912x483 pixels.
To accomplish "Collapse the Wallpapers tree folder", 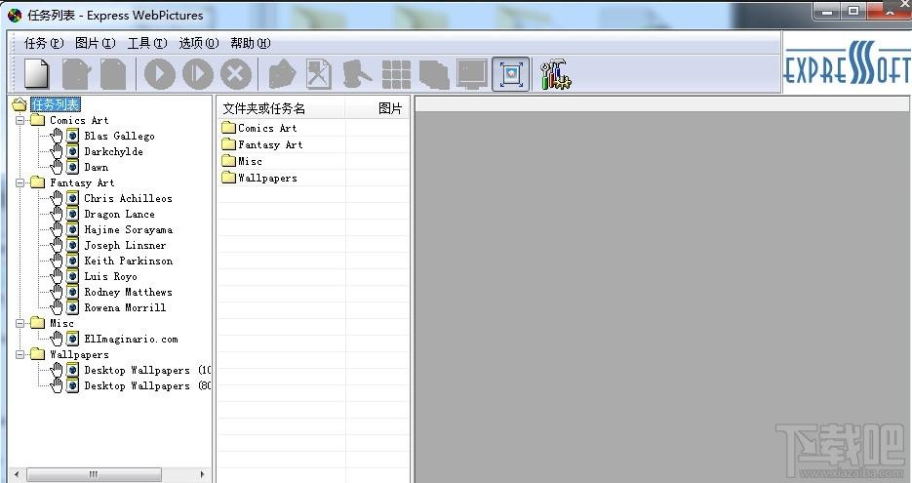I will 20,354.
